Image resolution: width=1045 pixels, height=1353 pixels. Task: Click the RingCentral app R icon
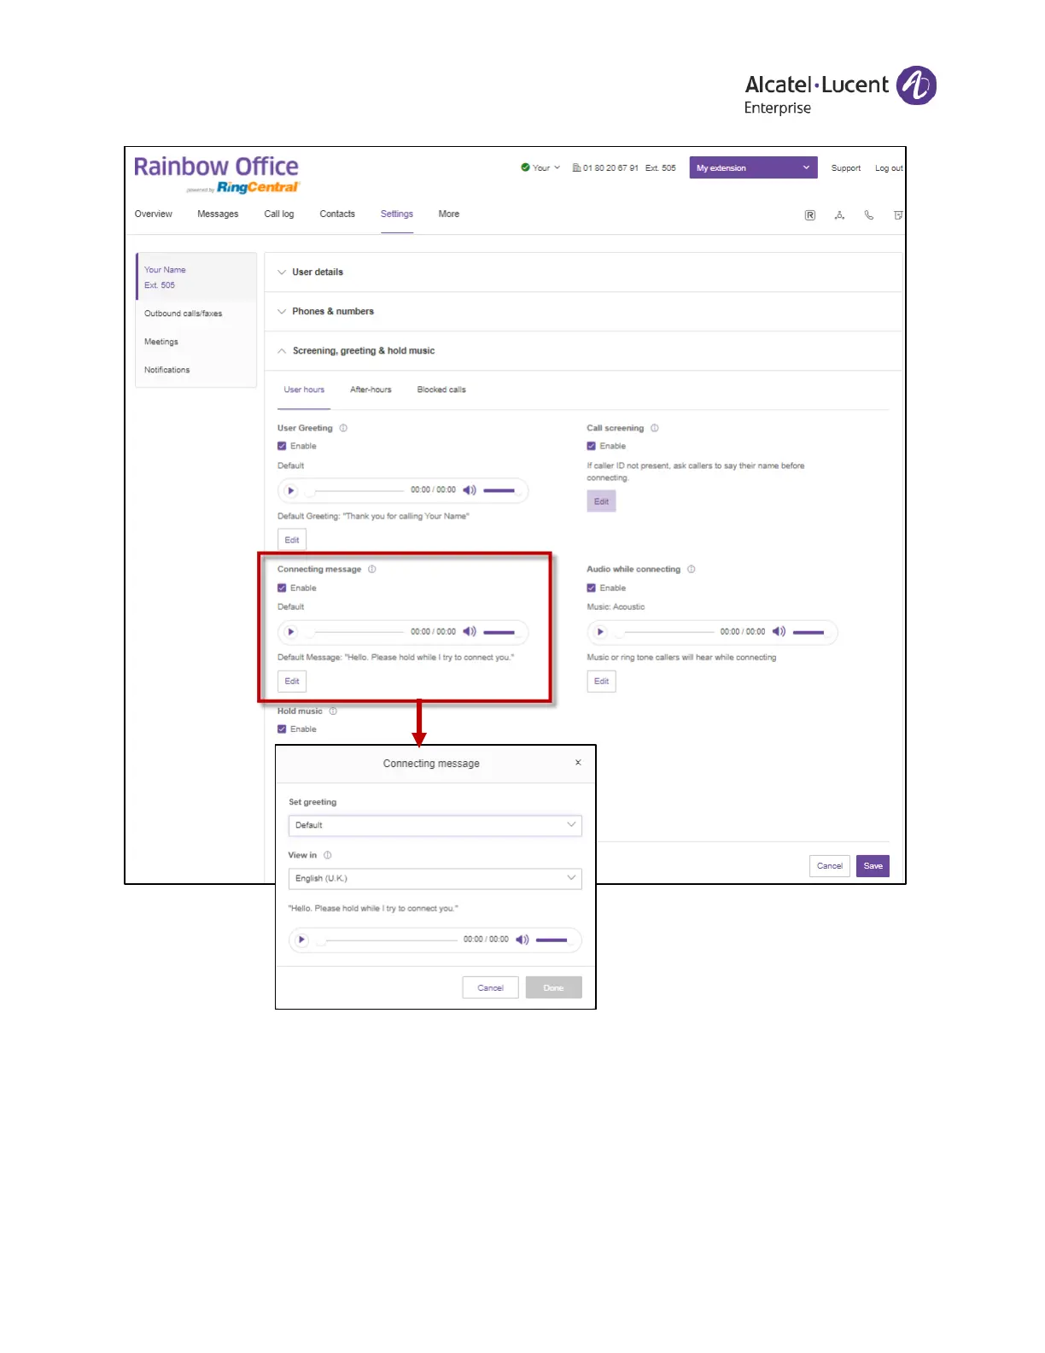tap(809, 215)
